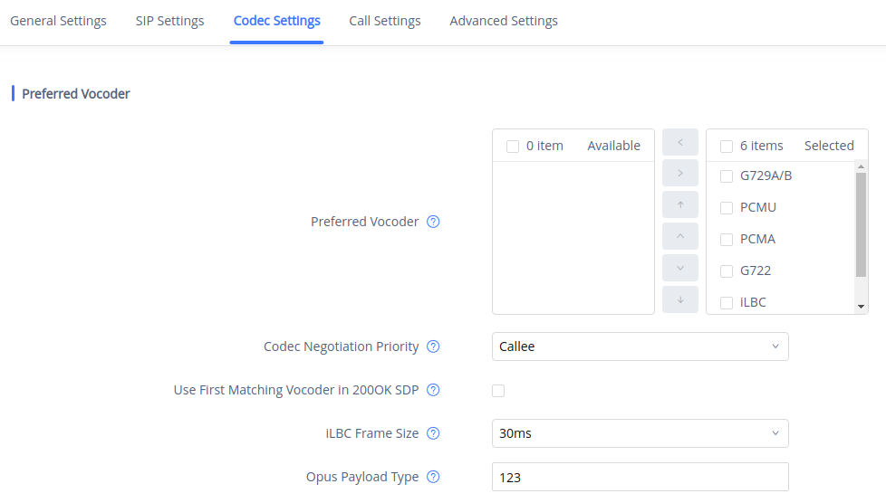Screen dimensions: 886x503
Task: Click the move-to-top arrow button
Action: coord(680,204)
